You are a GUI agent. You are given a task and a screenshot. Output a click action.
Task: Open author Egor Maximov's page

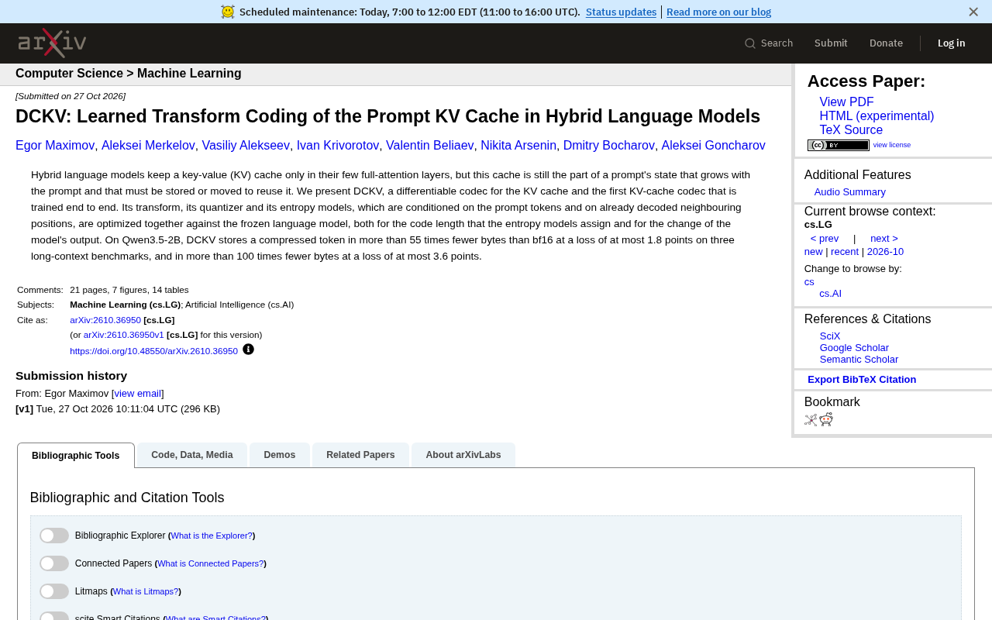tap(55, 146)
